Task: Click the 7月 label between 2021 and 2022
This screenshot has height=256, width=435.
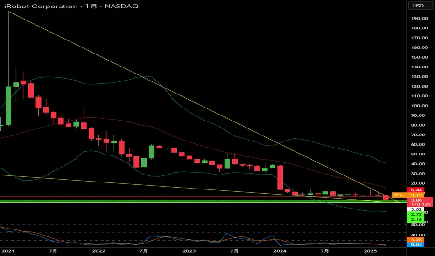Action: click(53, 251)
